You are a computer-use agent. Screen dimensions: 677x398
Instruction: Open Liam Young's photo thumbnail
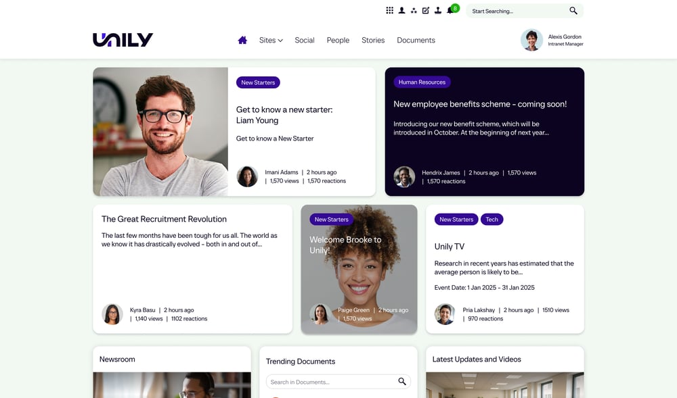coord(160,132)
